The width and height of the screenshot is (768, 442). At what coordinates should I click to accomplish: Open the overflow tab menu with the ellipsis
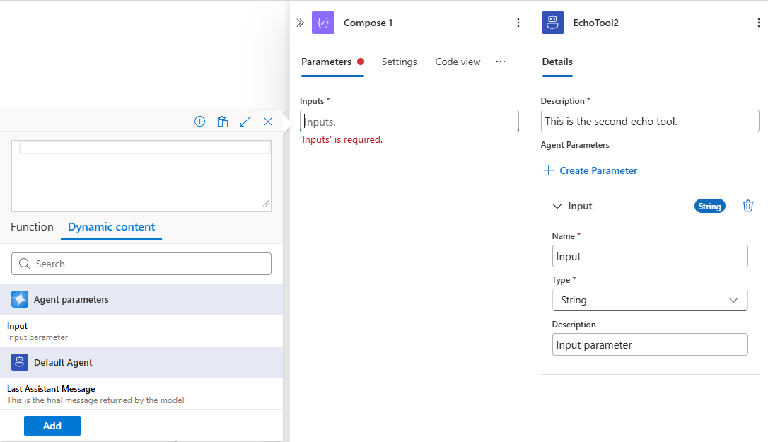tap(501, 62)
